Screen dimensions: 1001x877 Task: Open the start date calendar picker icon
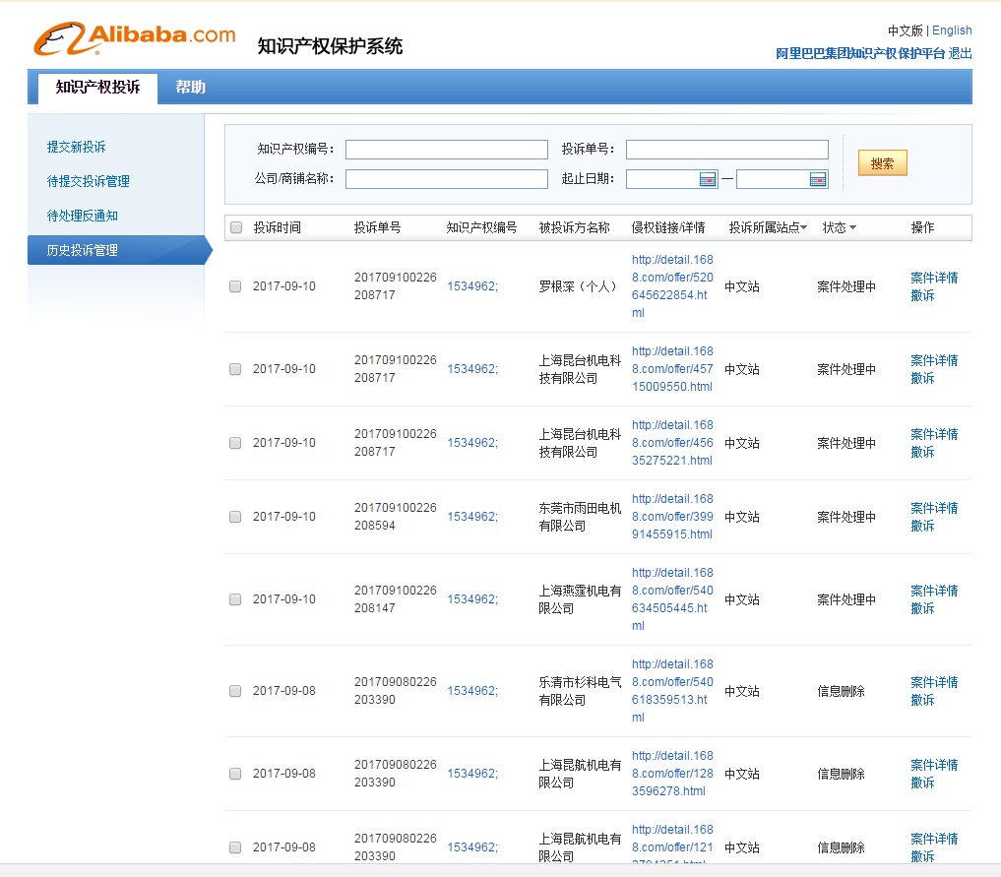click(708, 179)
